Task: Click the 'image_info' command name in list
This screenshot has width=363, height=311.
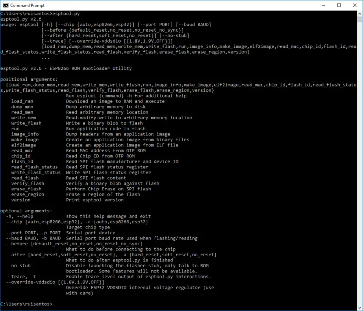Action: click(x=25, y=134)
